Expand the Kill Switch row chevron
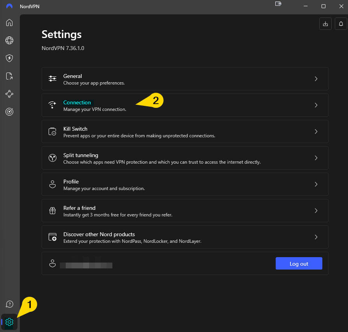 pyautogui.click(x=316, y=131)
